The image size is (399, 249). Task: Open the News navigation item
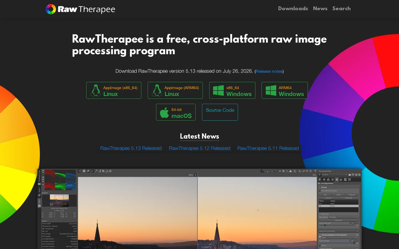320,9
